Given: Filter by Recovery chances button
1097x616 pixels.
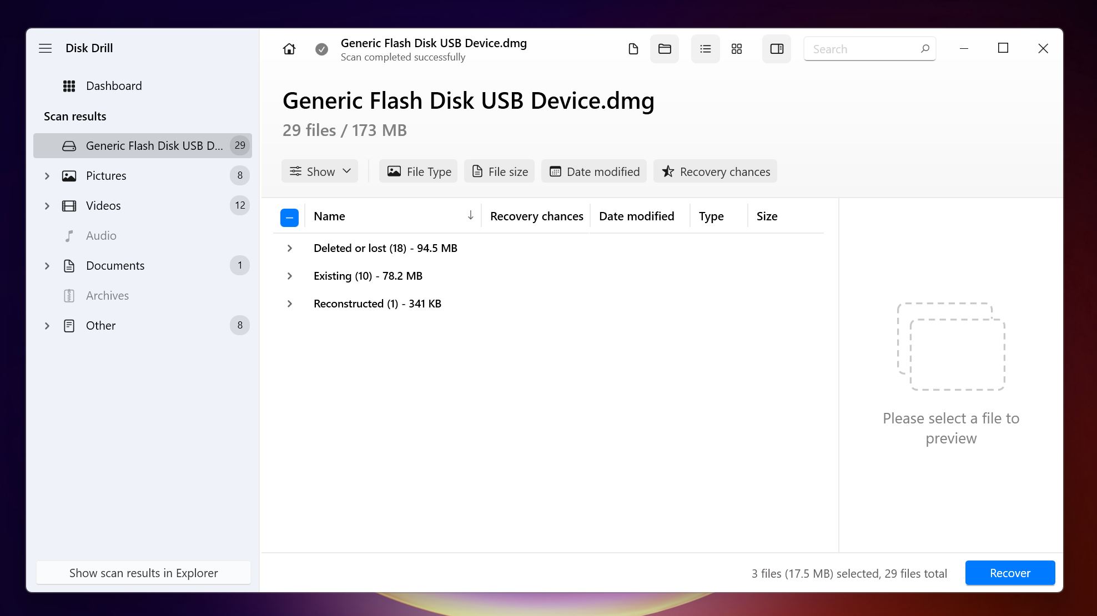Looking at the screenshot, I should coord(715,171).
